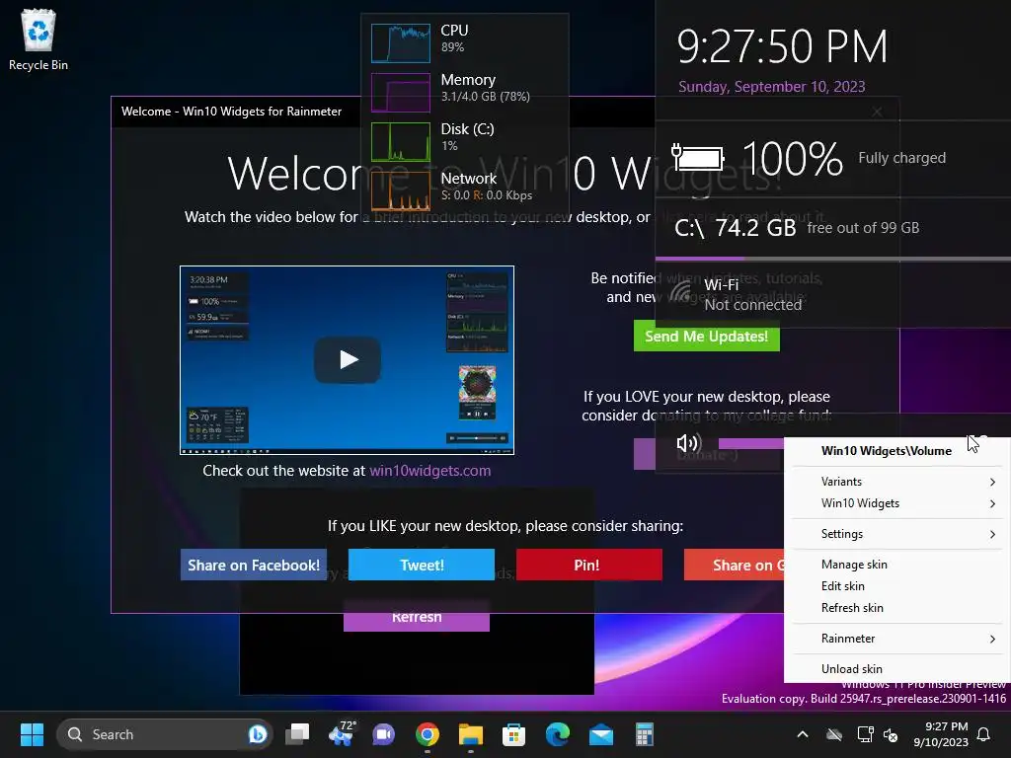The width and height of the screenshot is (1011, 758).
Task: Click the Network traffic graph widget
Action: tap(401, 190)
